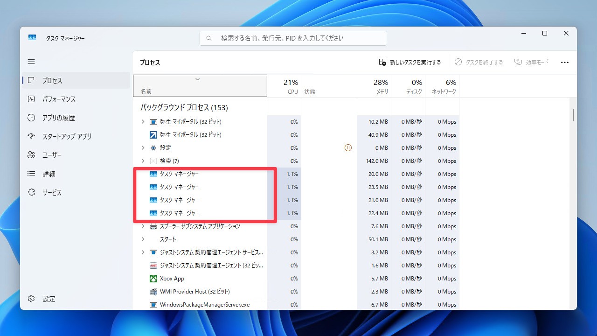Click the 7.6 MB memory value
The image size is (597, 336).
tap(380, 226)
